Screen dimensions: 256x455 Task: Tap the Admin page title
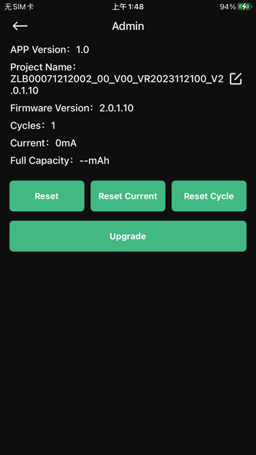(x=128, y=26)
